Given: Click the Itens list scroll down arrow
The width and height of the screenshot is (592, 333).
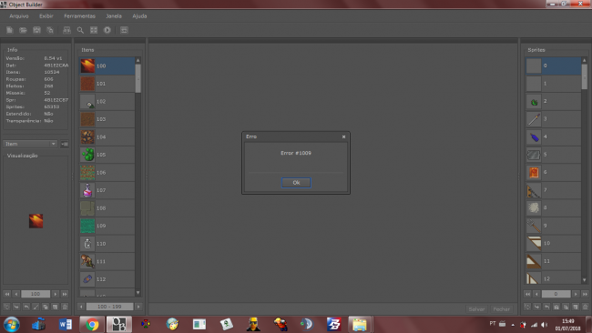Looking at the screenshot, I should point(138,293).
